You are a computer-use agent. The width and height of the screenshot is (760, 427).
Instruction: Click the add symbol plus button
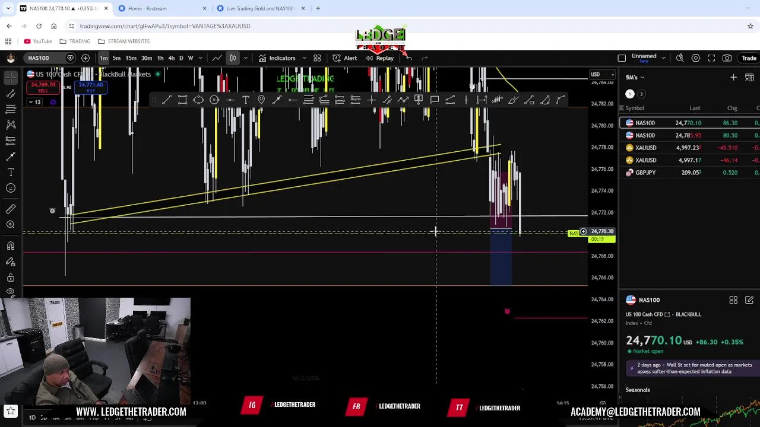(85, 58)
